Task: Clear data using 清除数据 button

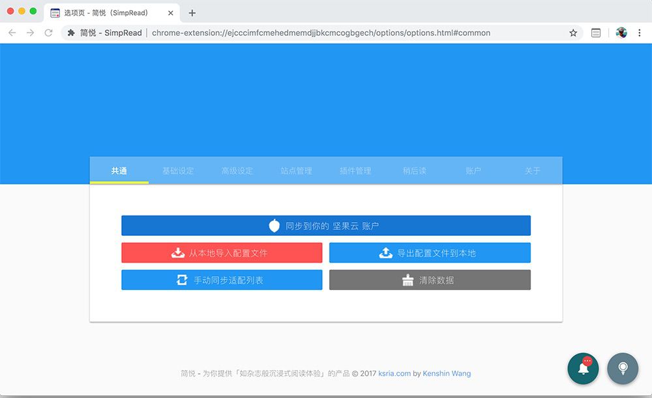Action: pyautogui.click(x=430, y=280)
